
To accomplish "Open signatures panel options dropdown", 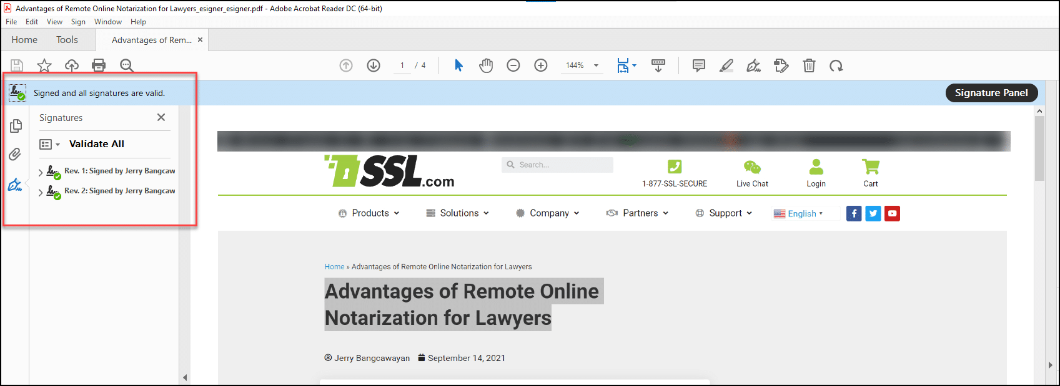I will click(49, 144).
